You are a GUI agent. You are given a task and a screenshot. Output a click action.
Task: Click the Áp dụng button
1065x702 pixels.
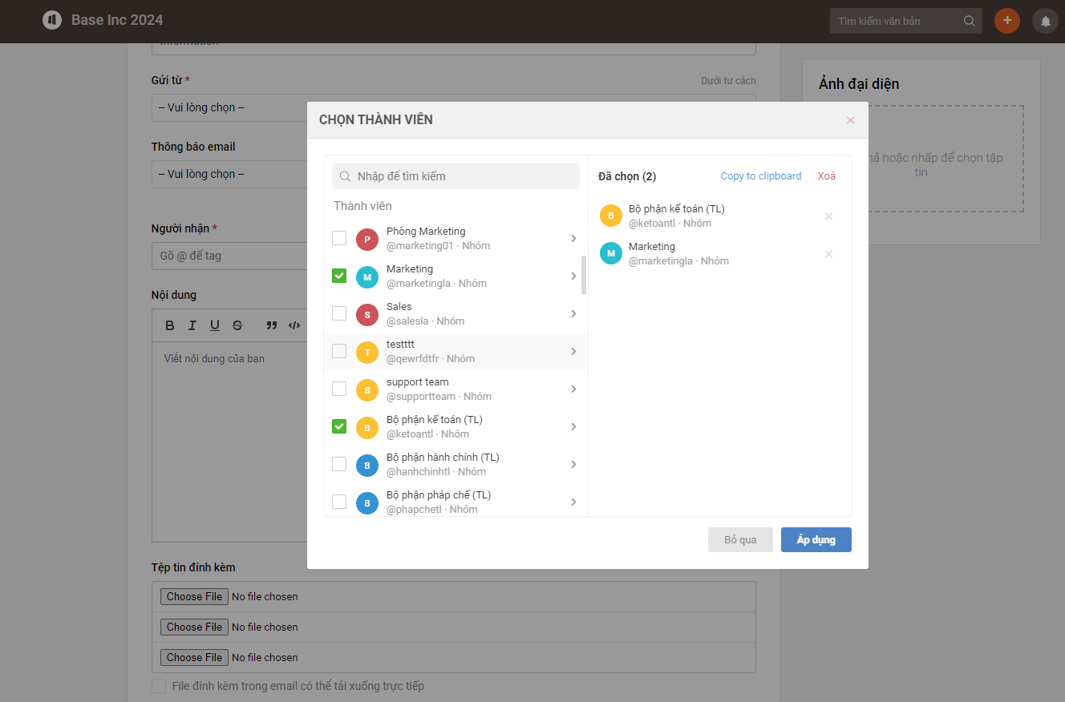click(x=816, y=540)
